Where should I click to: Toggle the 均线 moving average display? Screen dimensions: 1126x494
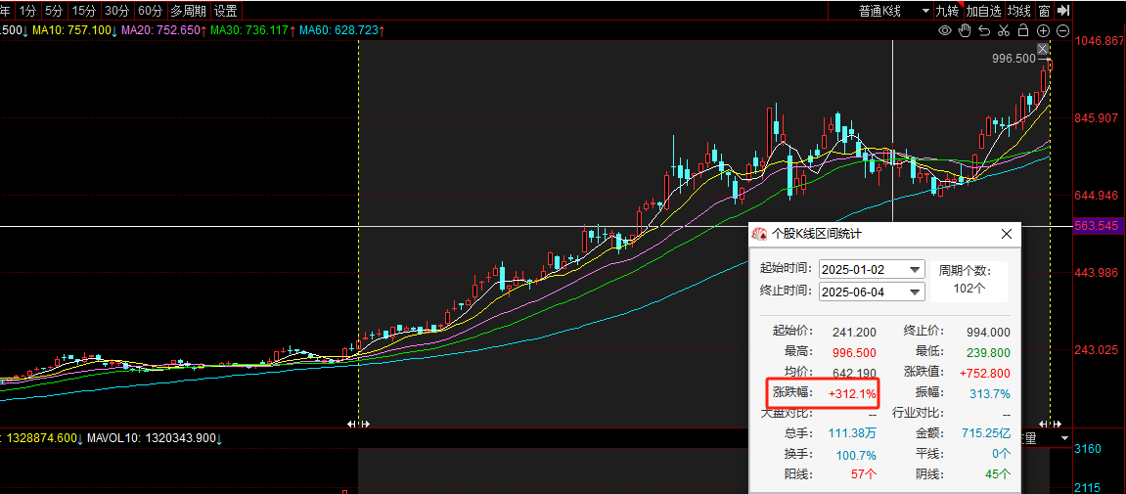[1019, 11]
